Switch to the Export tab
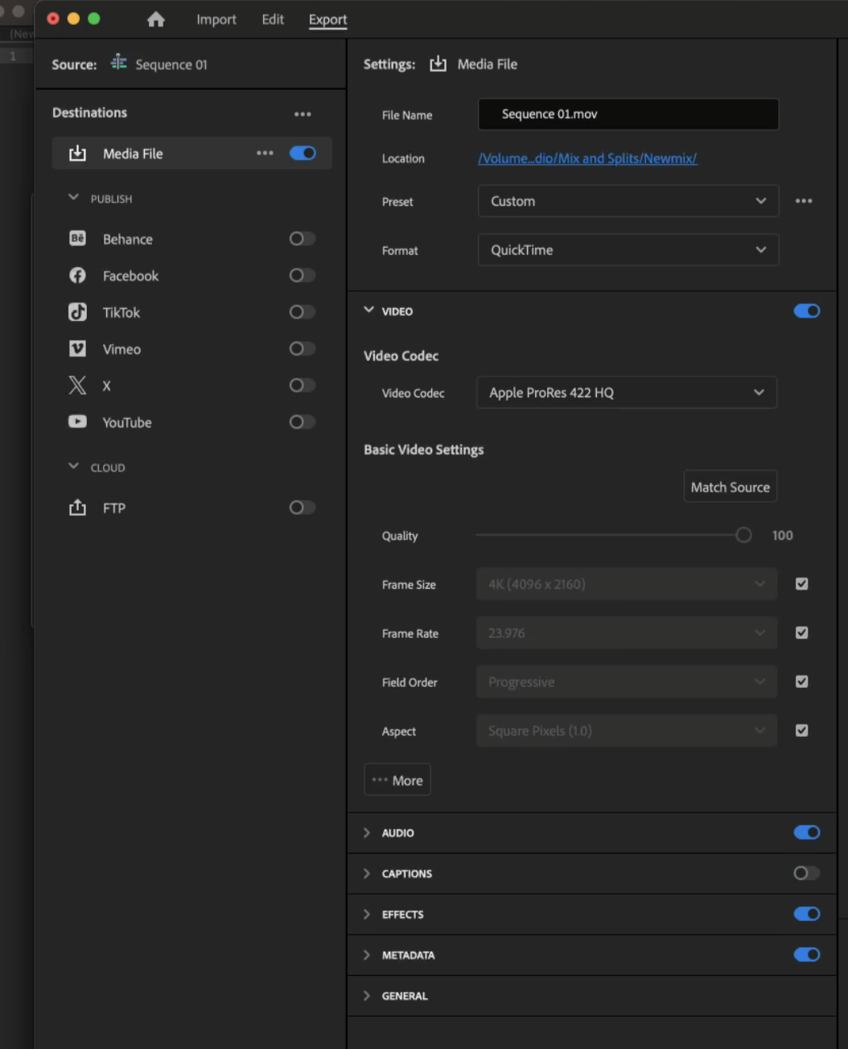 point(328,19)
